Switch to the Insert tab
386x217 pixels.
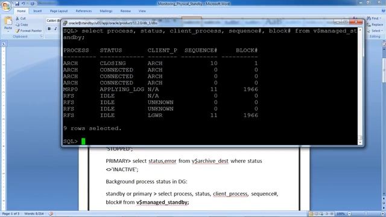click(x=37, y=11)
